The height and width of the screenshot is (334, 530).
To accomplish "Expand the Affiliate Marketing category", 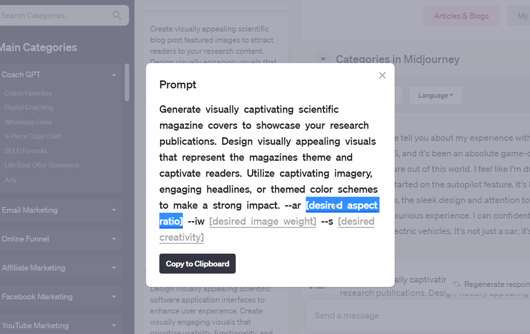I will tap(114, 268).
